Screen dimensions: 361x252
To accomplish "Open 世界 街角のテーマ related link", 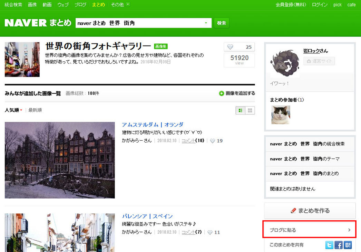I will pos(305,159).
